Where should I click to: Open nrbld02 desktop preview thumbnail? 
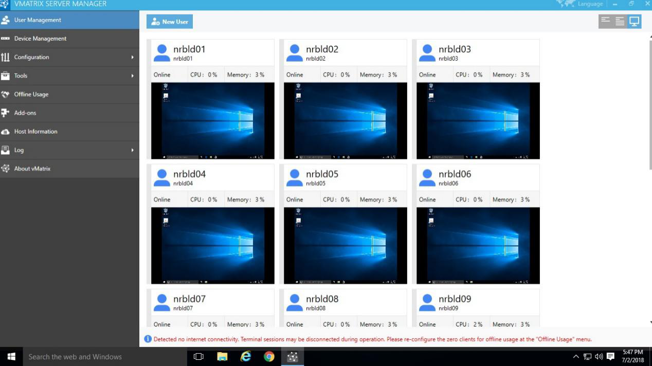pyautogui.click(x=346, y=121)
